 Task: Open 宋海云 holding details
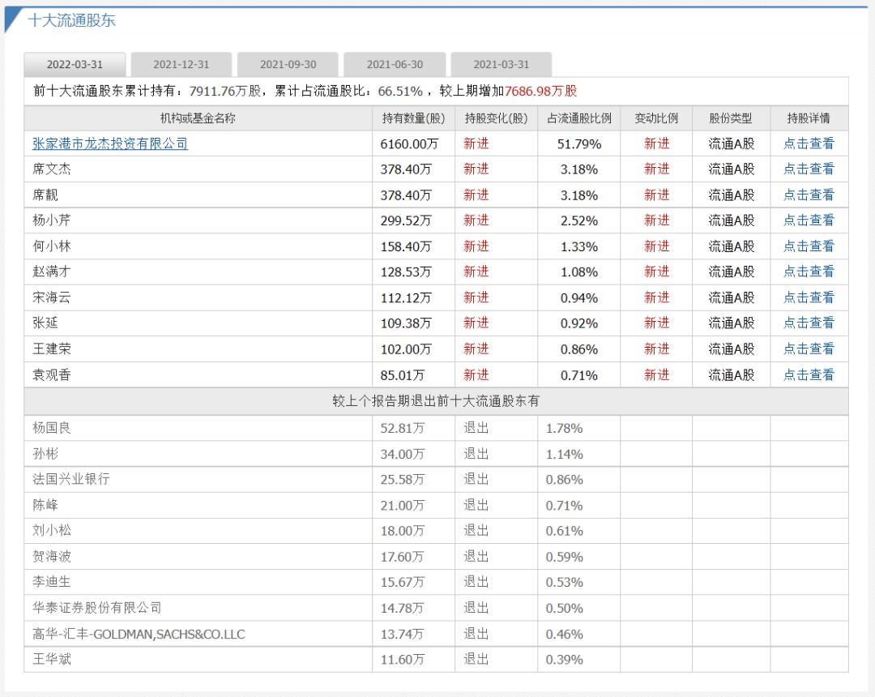[x=808, y=297]
